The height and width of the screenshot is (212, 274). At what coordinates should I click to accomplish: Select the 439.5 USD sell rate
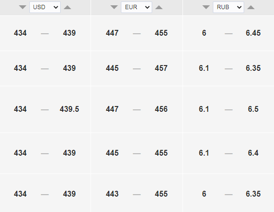tap(69, 109)
